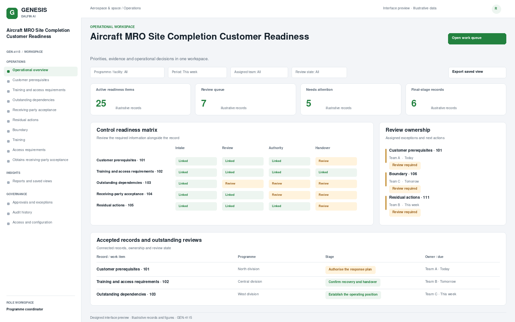
Task: Open Training and access requirements sidebar item
Action: [41, 90]
